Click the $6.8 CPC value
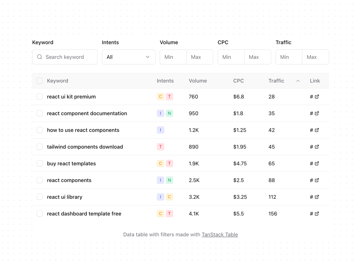This screenshot has width=355, height=265. pos(239,97)
